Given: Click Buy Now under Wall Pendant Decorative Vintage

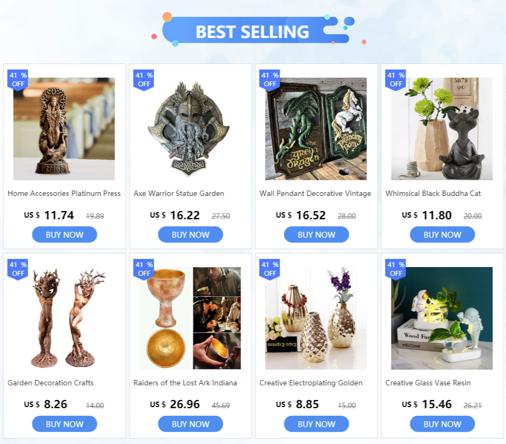Looking at the screenshot, I should [316, 234].
